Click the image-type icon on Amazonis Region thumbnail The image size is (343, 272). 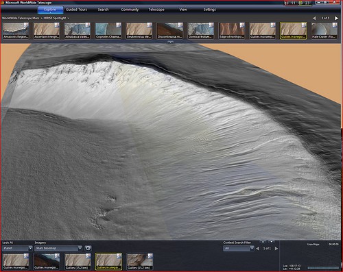(26, 25)
